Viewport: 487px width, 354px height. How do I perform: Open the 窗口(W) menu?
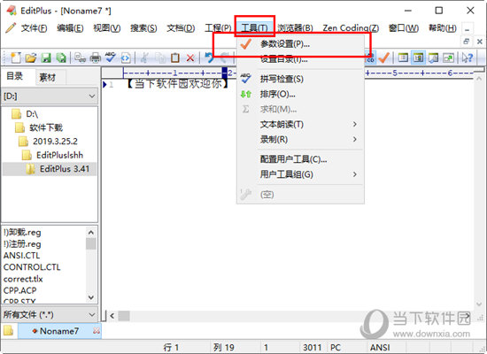(x=404, y=28)
